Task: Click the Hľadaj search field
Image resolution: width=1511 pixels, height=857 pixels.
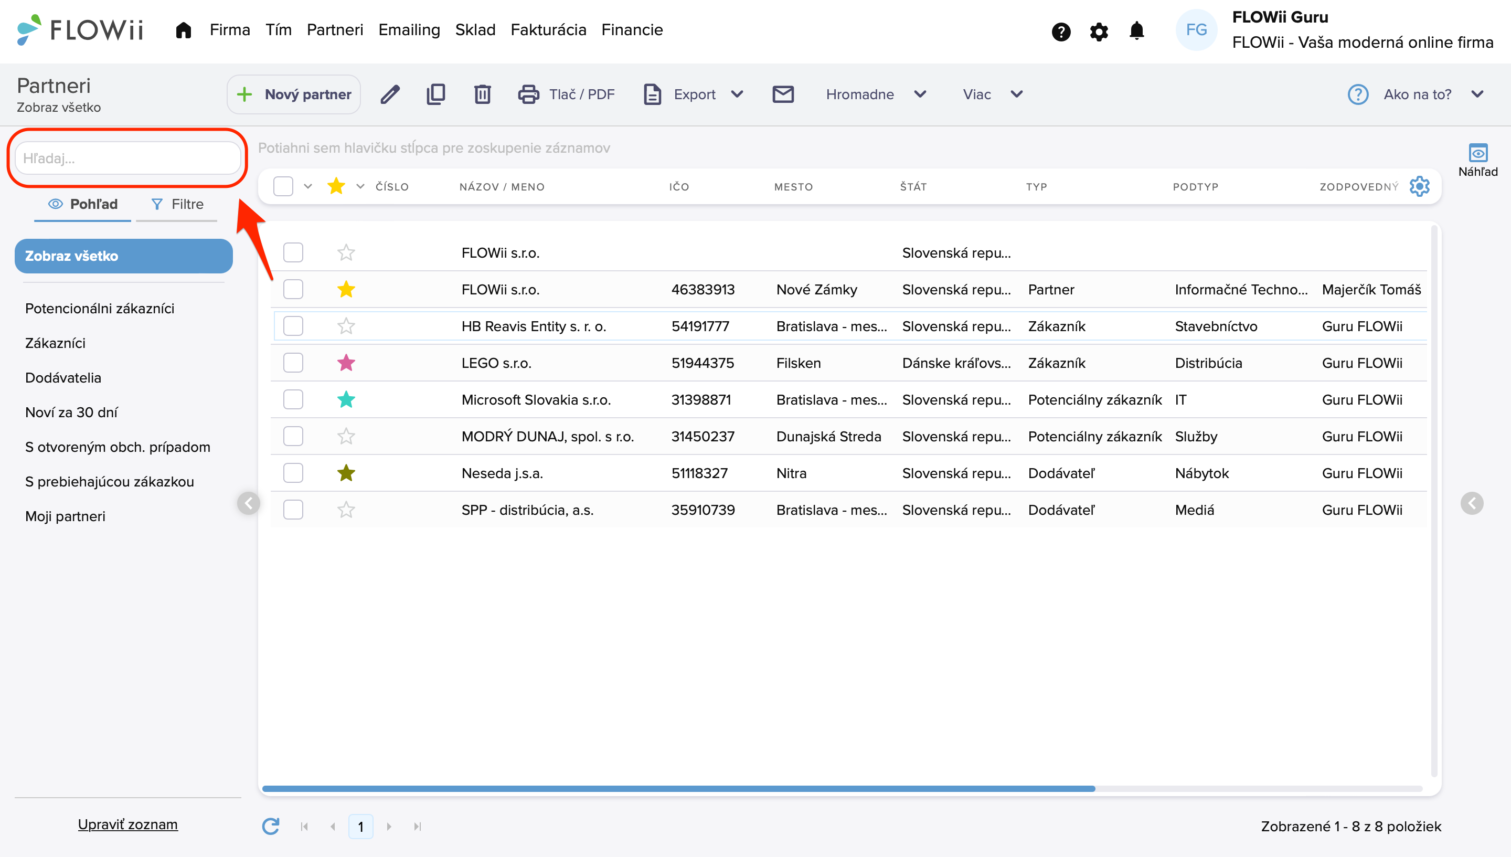Action: [127, 158]
